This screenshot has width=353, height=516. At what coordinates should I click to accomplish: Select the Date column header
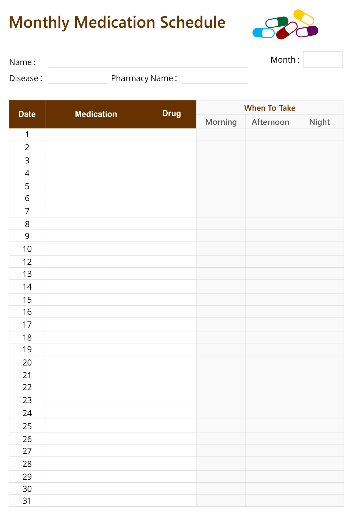pos(27,114)
